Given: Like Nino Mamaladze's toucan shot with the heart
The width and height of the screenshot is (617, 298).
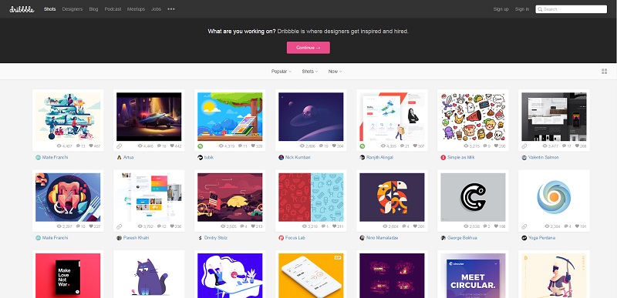Looking at the screenshot, I should (x=415, y=226).
